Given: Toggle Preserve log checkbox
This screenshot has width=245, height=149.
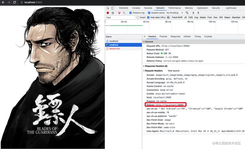Looking at the screenshot, I should click(130, 13).
